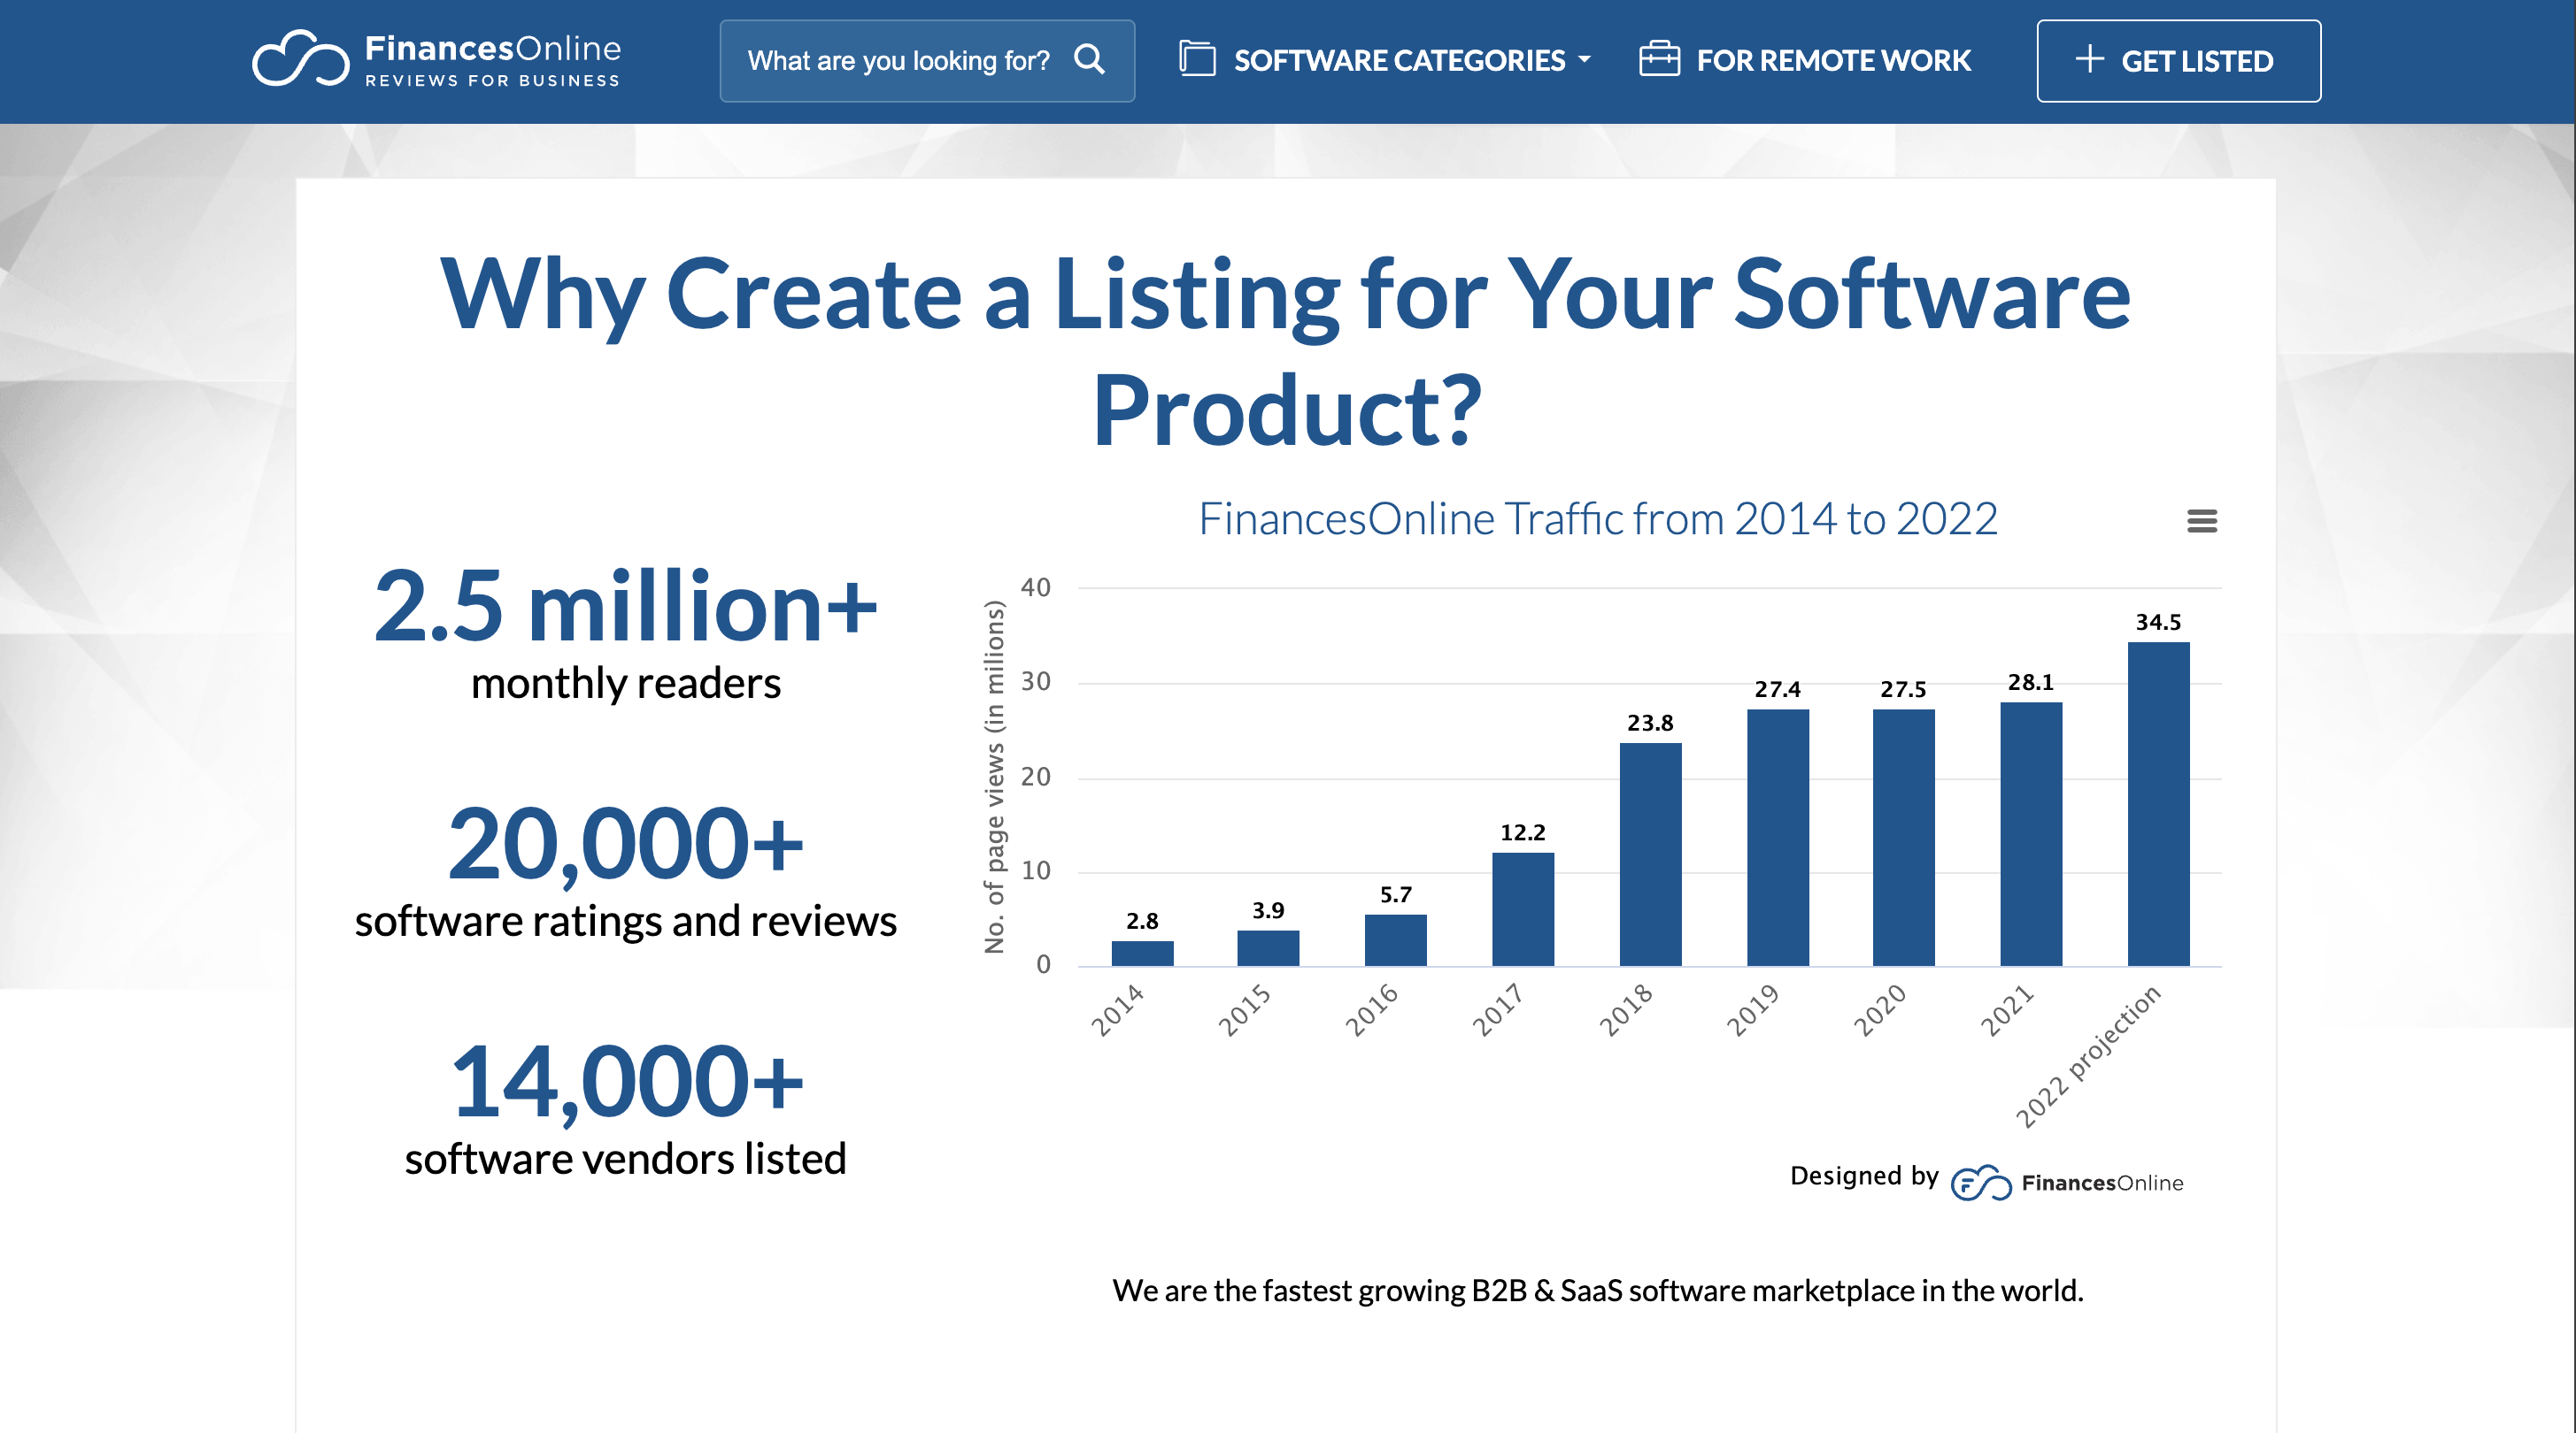This screenshot has width=2576, height=1433.
Task: Click the 2017 bar labeled 12.2
Action: (x=1523, y=909)
